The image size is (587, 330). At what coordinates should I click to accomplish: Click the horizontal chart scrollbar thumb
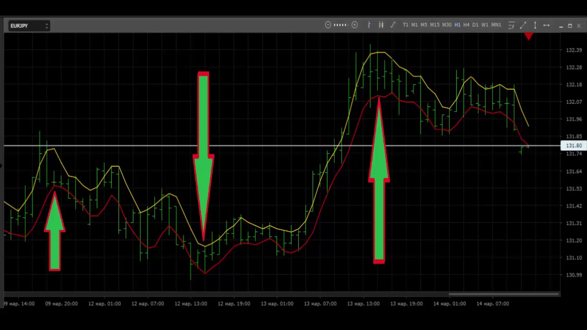(x=504, y=294)
